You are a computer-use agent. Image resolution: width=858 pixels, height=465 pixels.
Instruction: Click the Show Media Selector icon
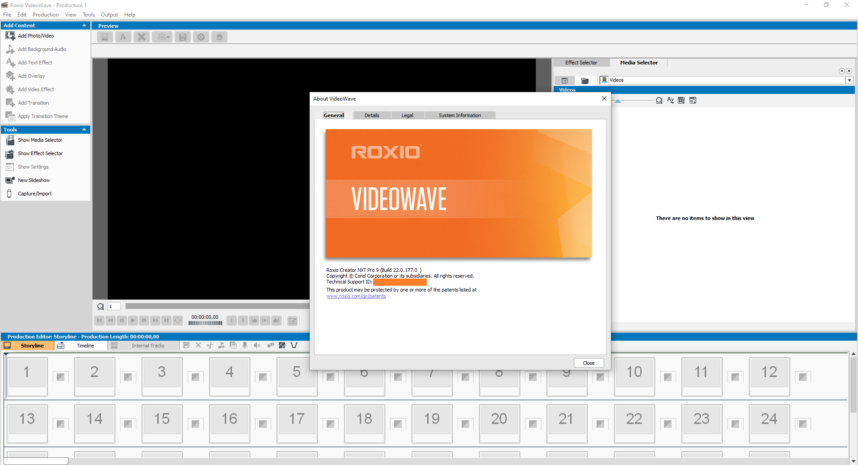click(10, 140)
